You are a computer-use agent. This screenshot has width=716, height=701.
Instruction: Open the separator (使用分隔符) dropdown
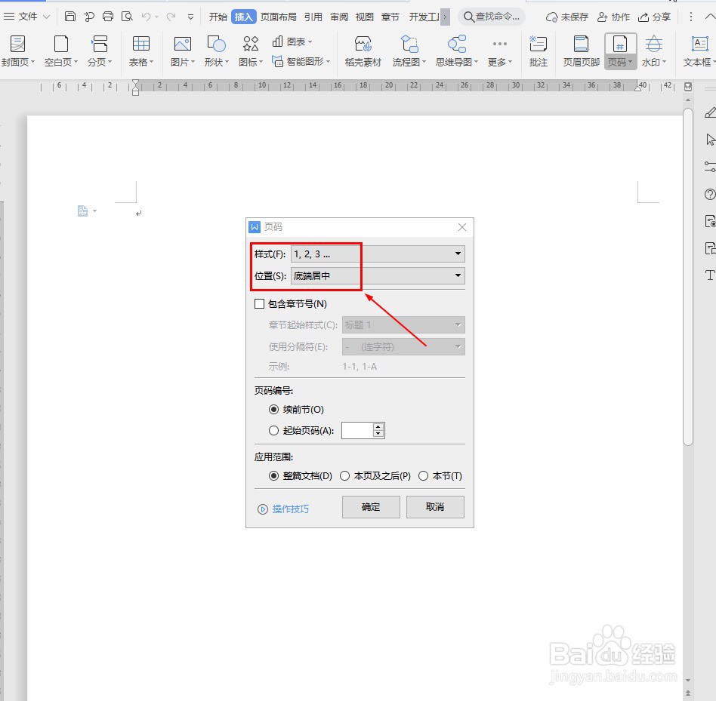[403, 346]
